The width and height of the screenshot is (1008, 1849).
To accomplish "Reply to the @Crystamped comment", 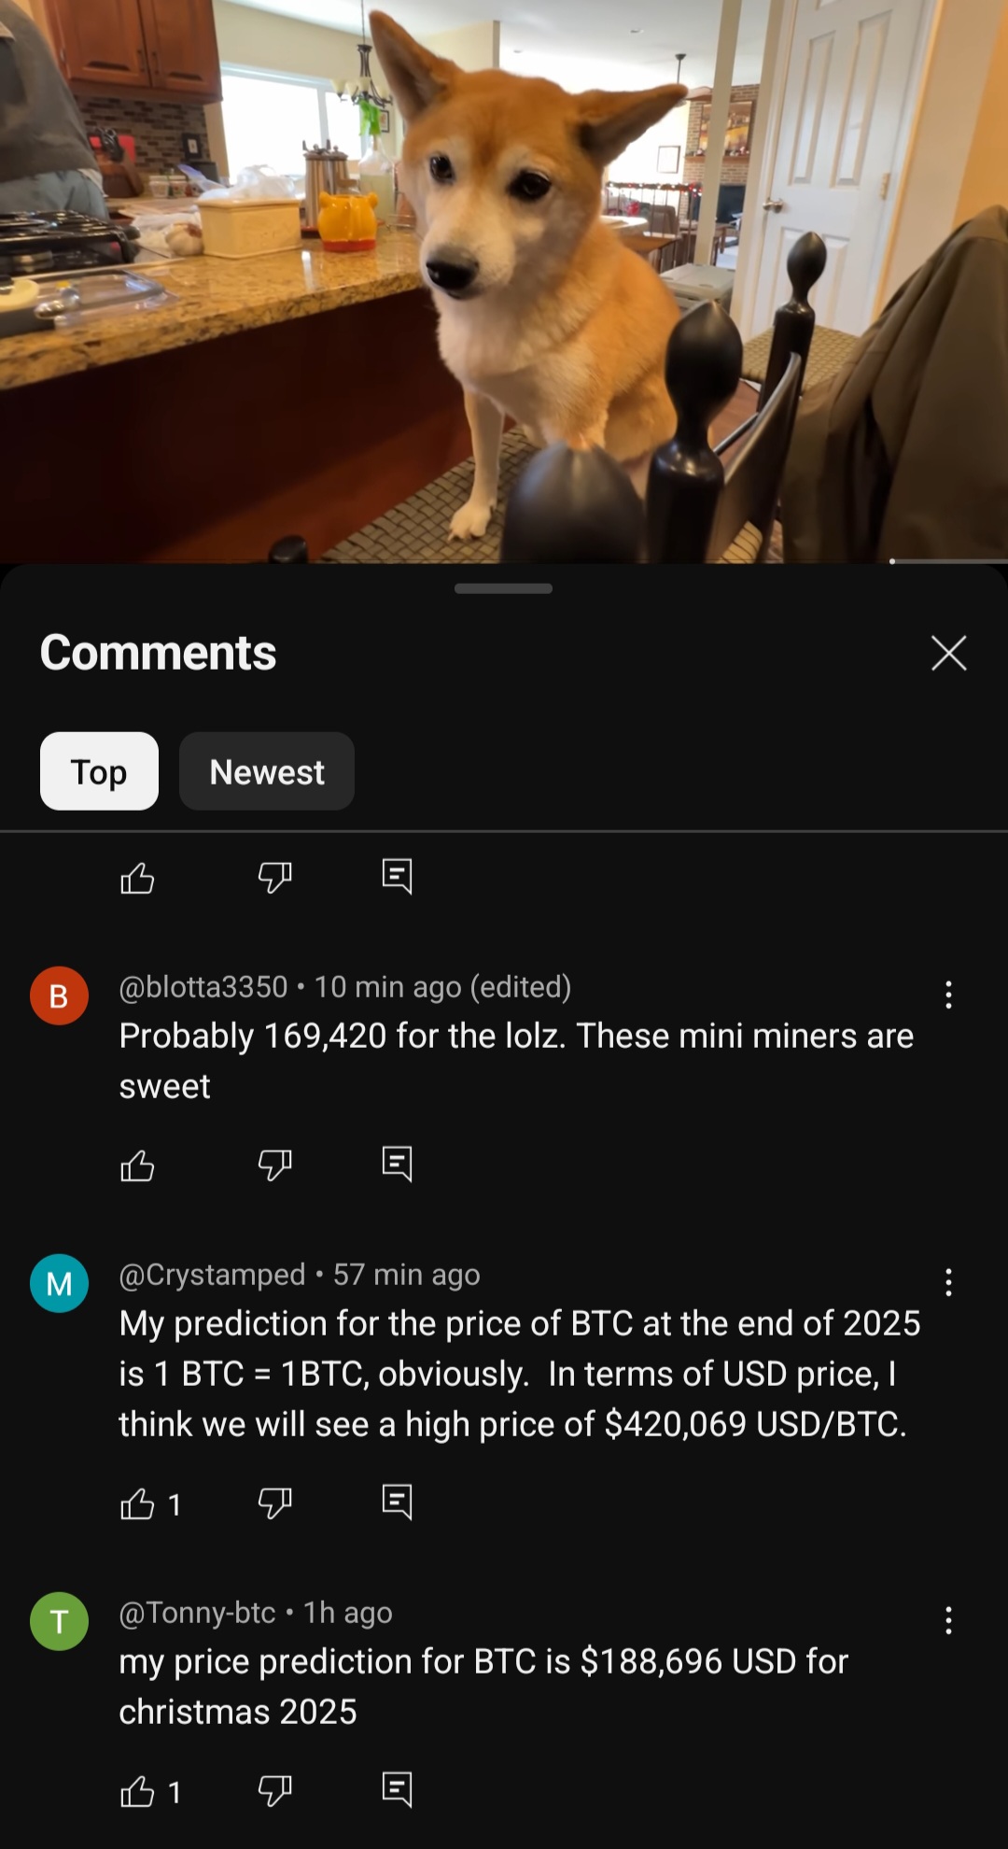I will click(x=397, y=1503).
